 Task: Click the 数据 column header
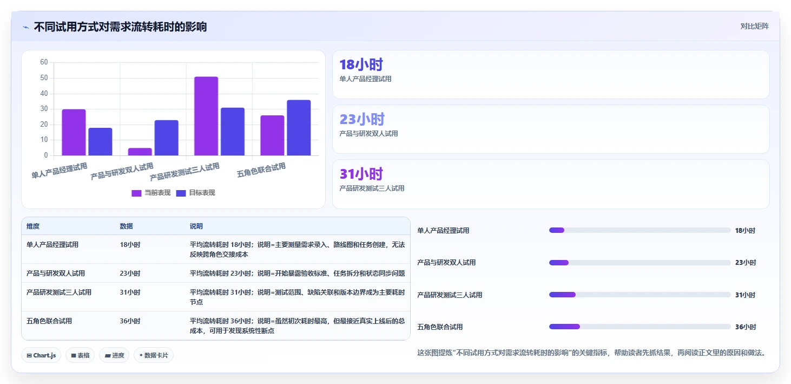tap(126, 226)
